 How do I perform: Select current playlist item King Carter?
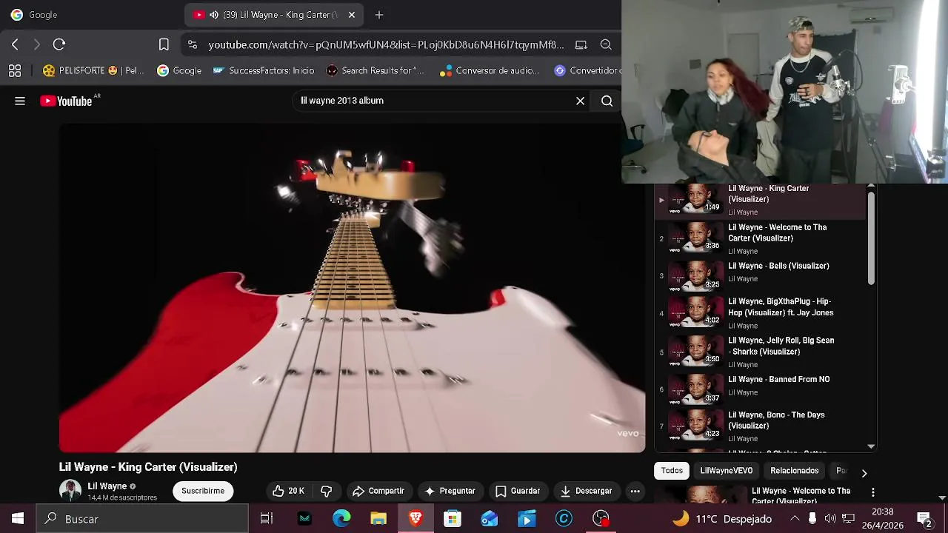pyautogui.click(x=760, y=201)
